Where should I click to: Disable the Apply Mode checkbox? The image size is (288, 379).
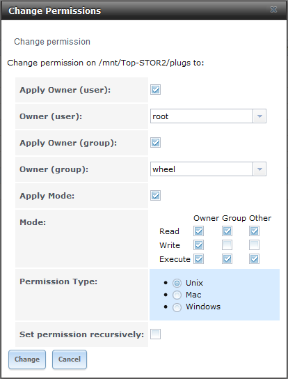(x=155, y=196)
